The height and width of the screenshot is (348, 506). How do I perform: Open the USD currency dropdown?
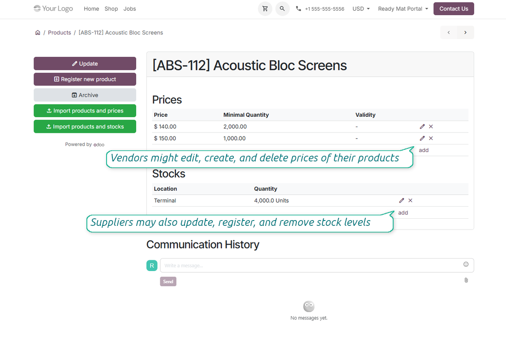click(x=361, y=8)
